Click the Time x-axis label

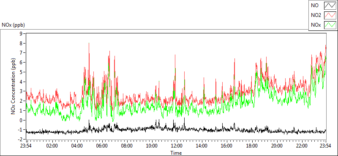[x=176, y=153]
